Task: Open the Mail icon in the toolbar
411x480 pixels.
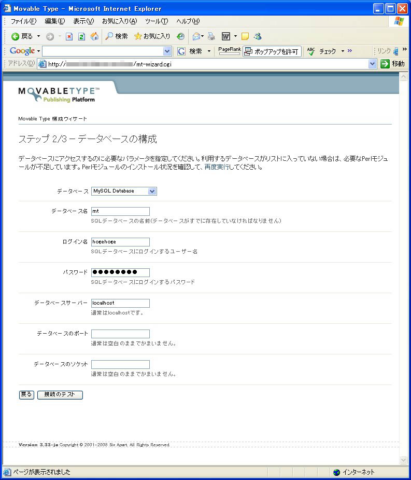Action: point(196,36)
